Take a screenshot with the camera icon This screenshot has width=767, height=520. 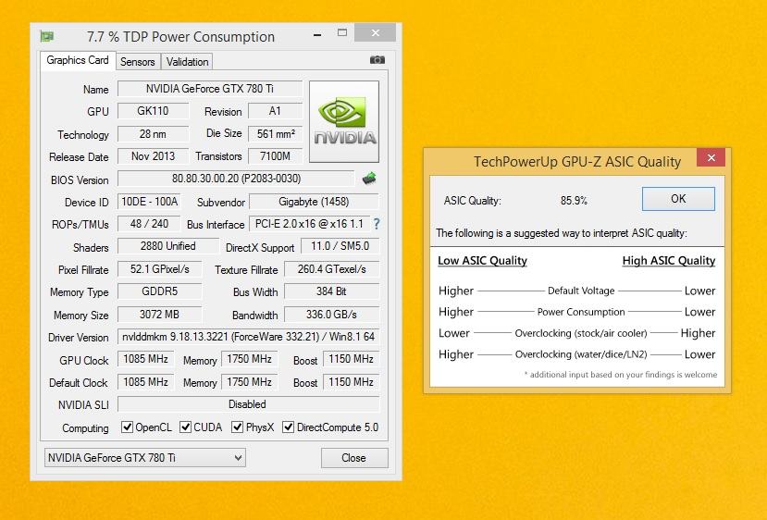click(x=377, y=60)
